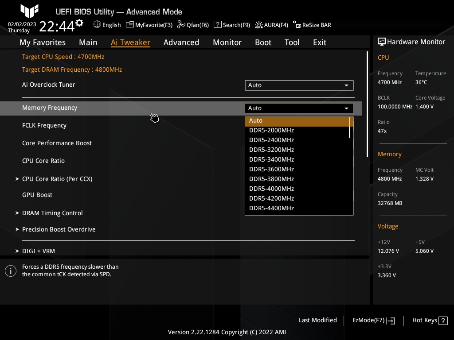Click the Core Voltage 1.400 V value
The width and height of the screenshot is (454, 340).
[x=424, y=107]
